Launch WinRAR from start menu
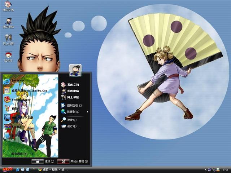 point(13,127)
